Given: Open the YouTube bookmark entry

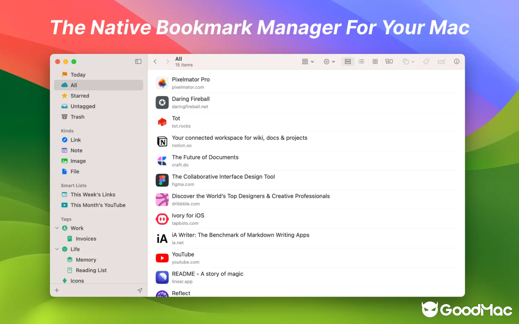Looking at the screenshot, I should (x=183, y=258).
